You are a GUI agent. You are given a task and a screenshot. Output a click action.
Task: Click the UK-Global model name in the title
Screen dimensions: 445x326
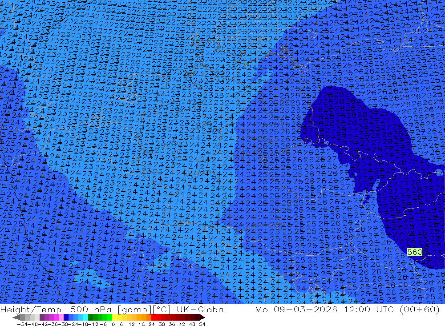tap(201, 309)
